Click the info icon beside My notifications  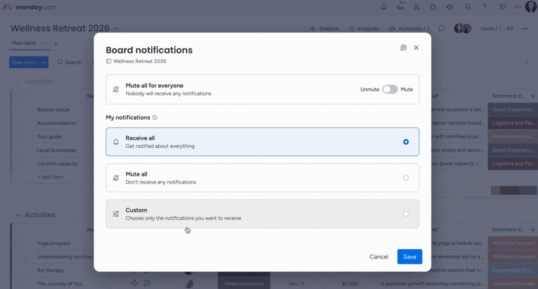point(155,117)
